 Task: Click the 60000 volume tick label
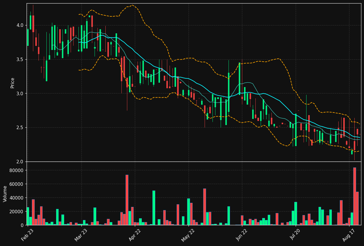[17, 184]
